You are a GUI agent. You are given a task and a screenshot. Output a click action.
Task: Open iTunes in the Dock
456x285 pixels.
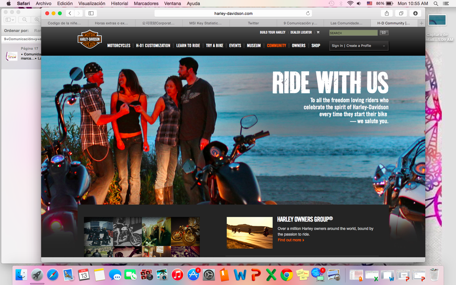click(x=177, y=274)
